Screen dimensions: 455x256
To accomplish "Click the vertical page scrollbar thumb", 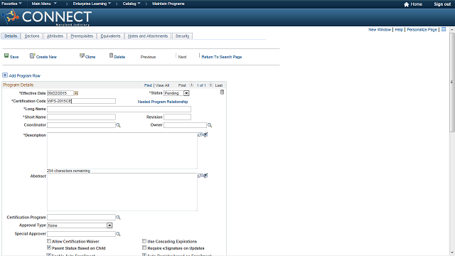I will coord(452,82).
